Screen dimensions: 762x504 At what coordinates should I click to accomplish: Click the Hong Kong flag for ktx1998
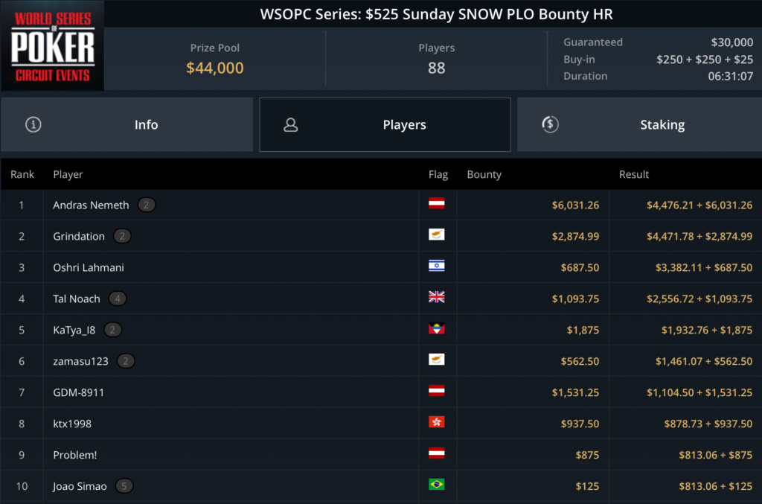point(437,424)
